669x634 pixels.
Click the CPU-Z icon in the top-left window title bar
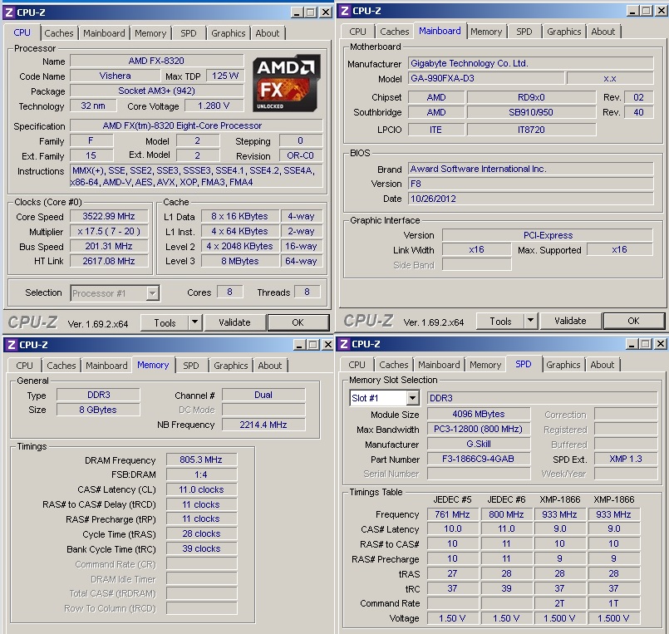tap(9, 12)
